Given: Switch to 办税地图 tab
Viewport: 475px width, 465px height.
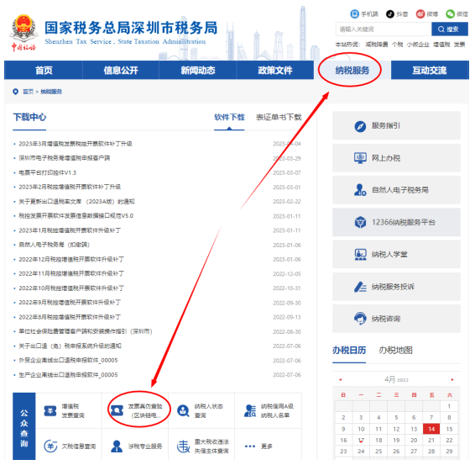Looking at the screenshot, I should coord(395,351).
